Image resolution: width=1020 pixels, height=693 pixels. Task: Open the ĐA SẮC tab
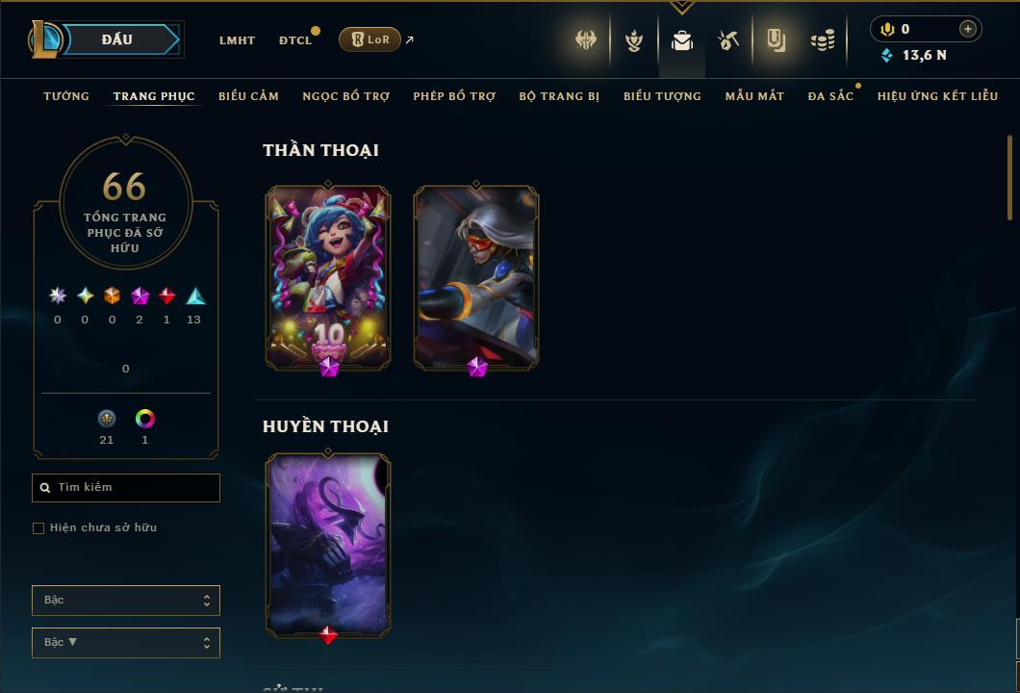830,95
